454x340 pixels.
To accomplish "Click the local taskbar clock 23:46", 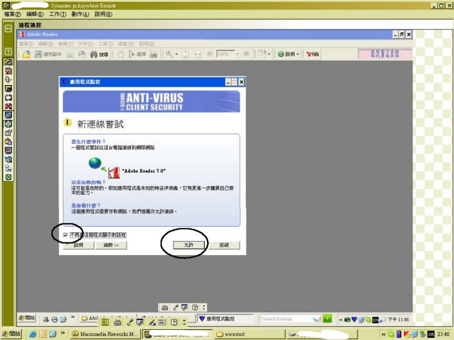I will pyautogui.click(x=443, y=334).
